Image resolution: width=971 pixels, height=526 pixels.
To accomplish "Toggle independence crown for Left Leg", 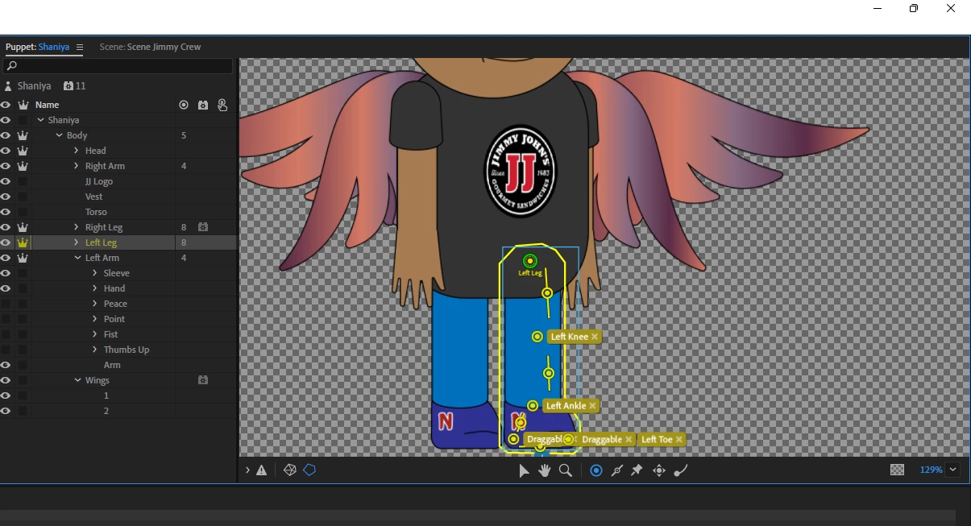I will coord(23,242).
